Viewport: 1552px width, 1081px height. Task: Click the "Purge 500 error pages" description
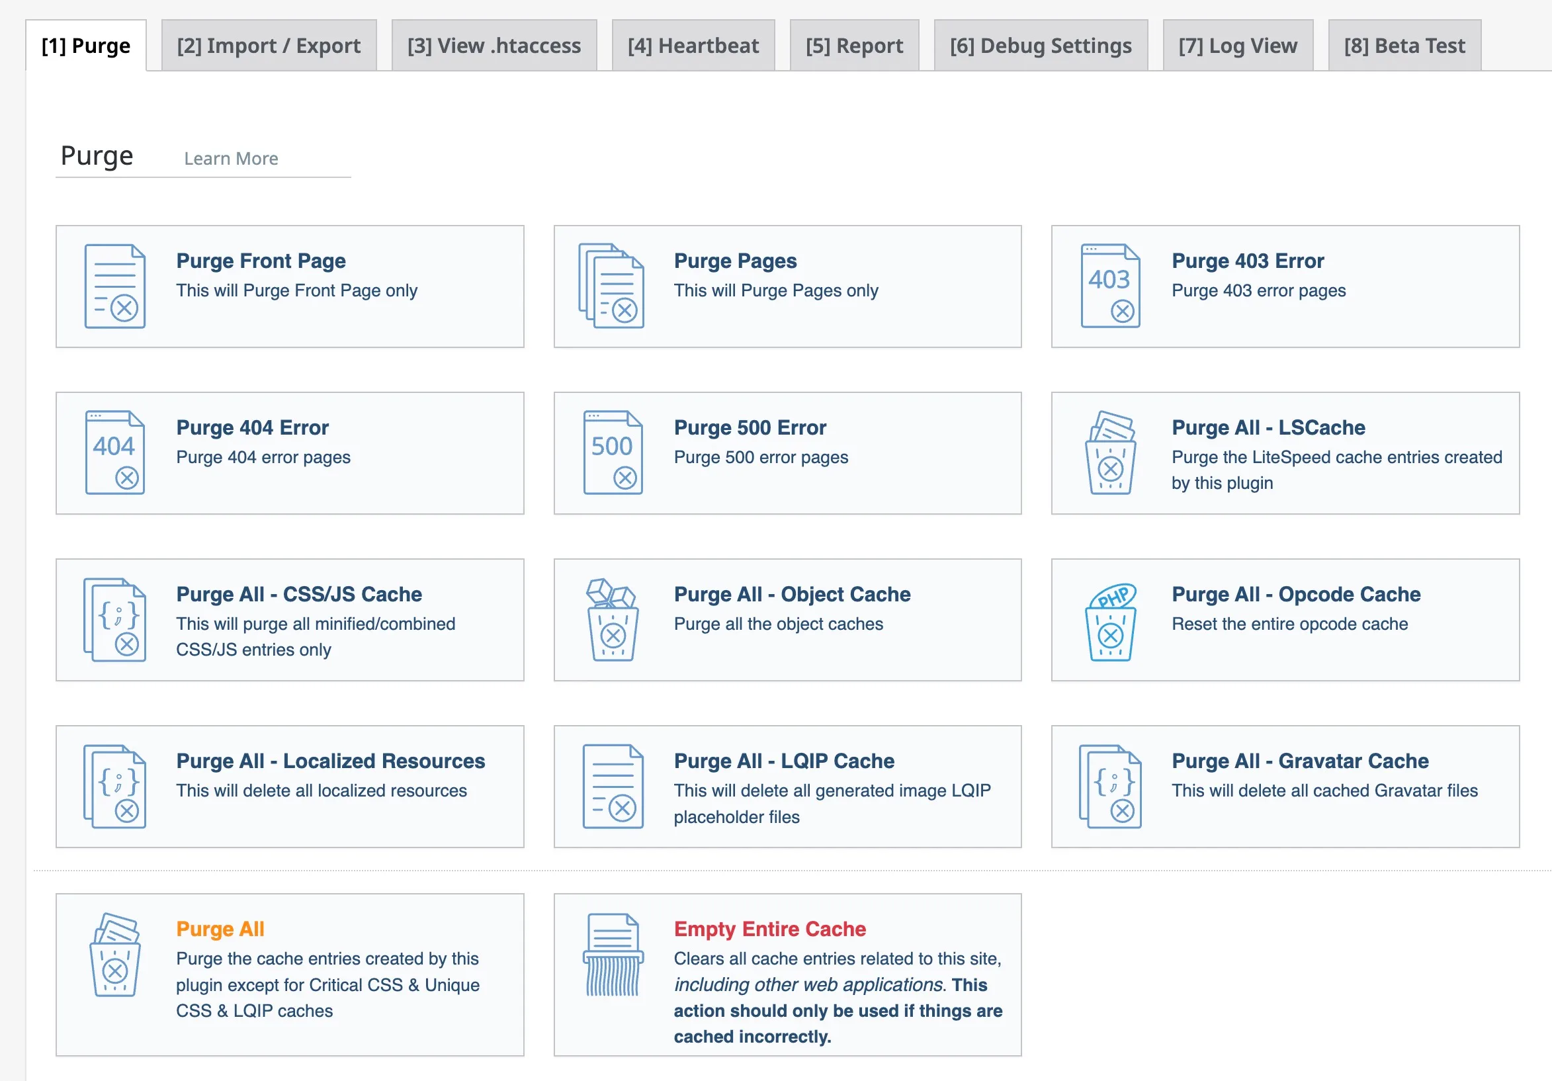760,457
